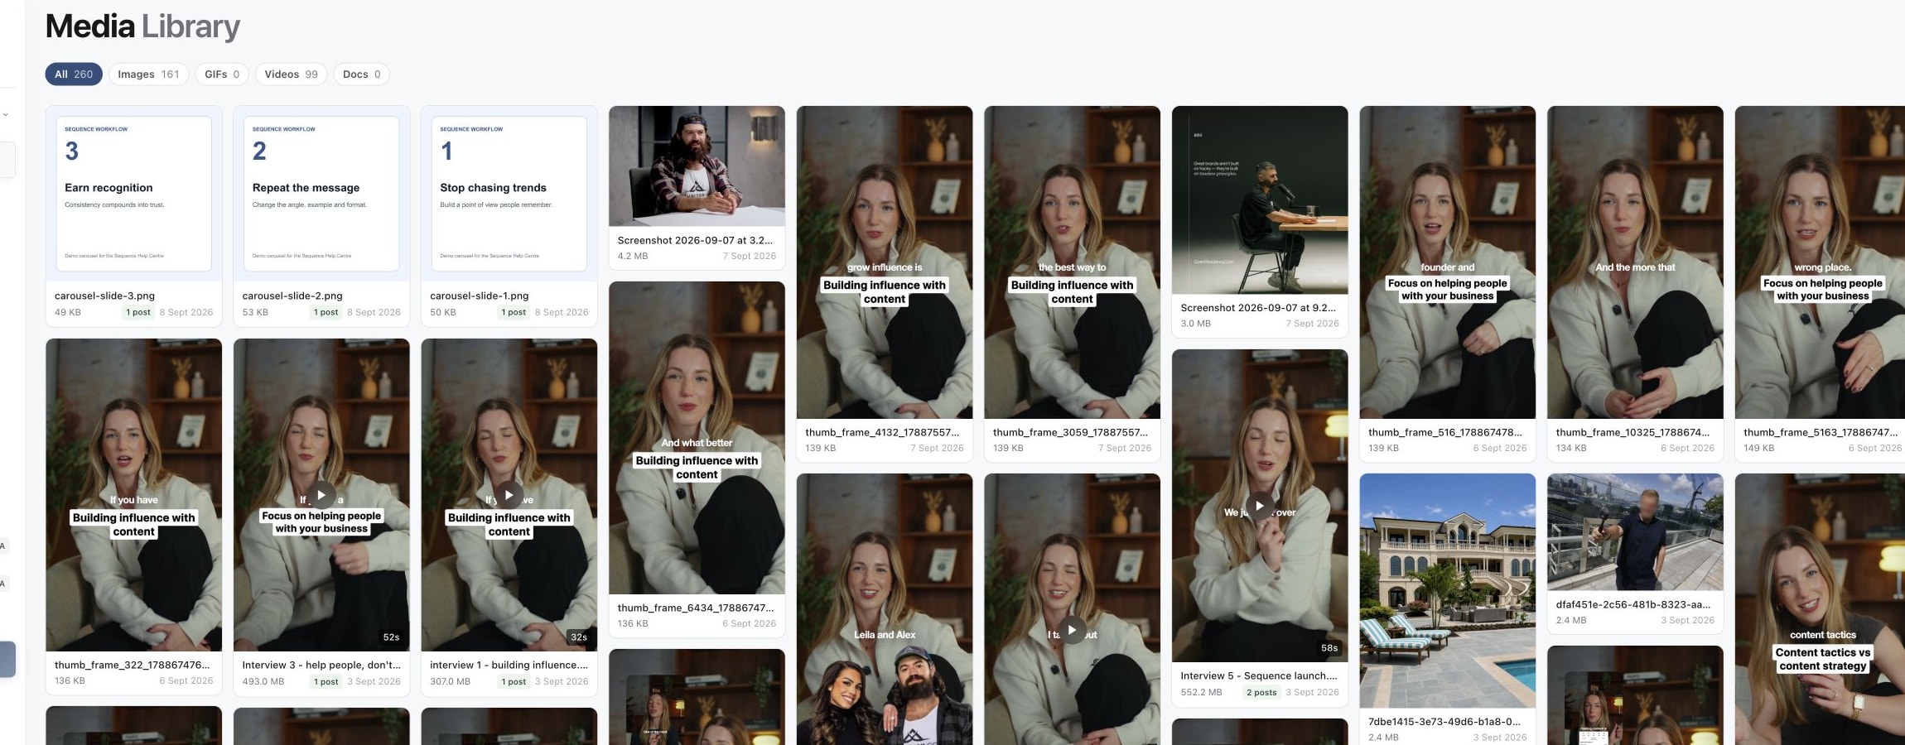Open the GIFs 0 filter tab

[x=222, y=74]
